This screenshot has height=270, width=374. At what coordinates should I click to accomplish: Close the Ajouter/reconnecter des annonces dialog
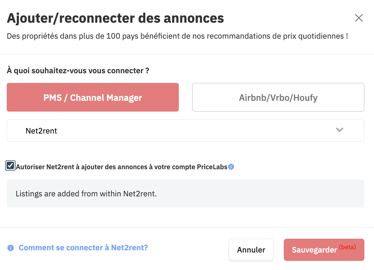coord(359,18)
